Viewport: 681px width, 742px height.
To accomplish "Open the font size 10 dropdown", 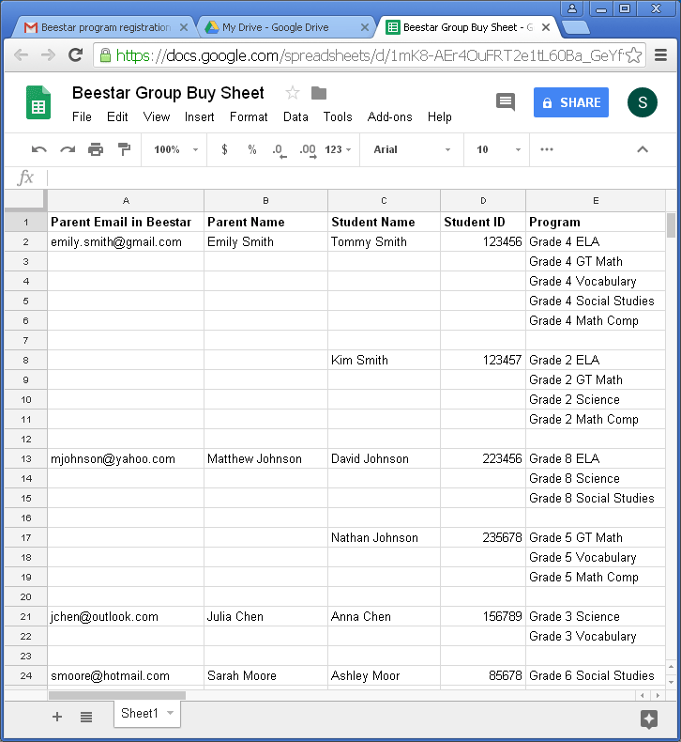I will [498, 149].
